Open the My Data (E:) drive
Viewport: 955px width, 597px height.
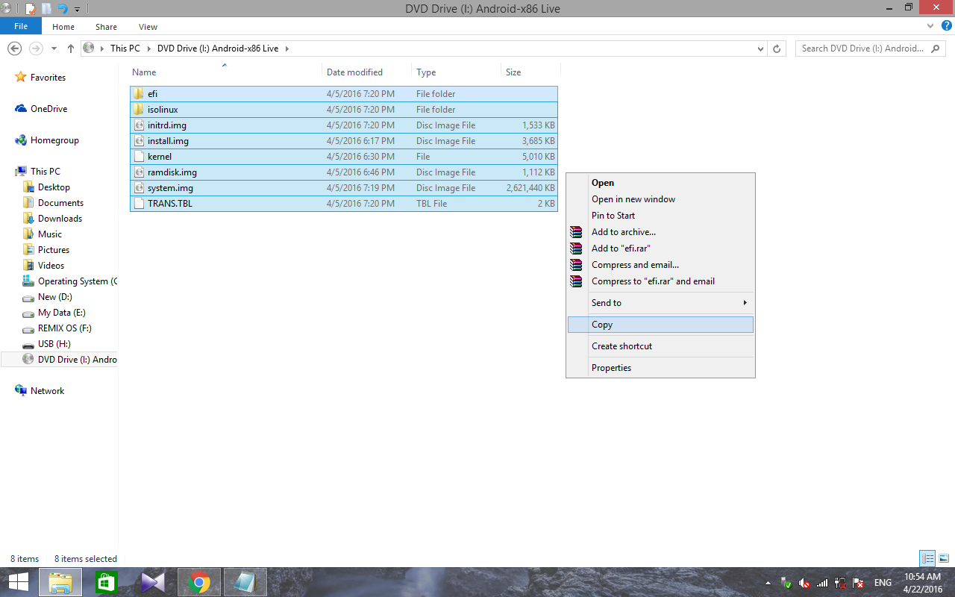pos(62,313)
